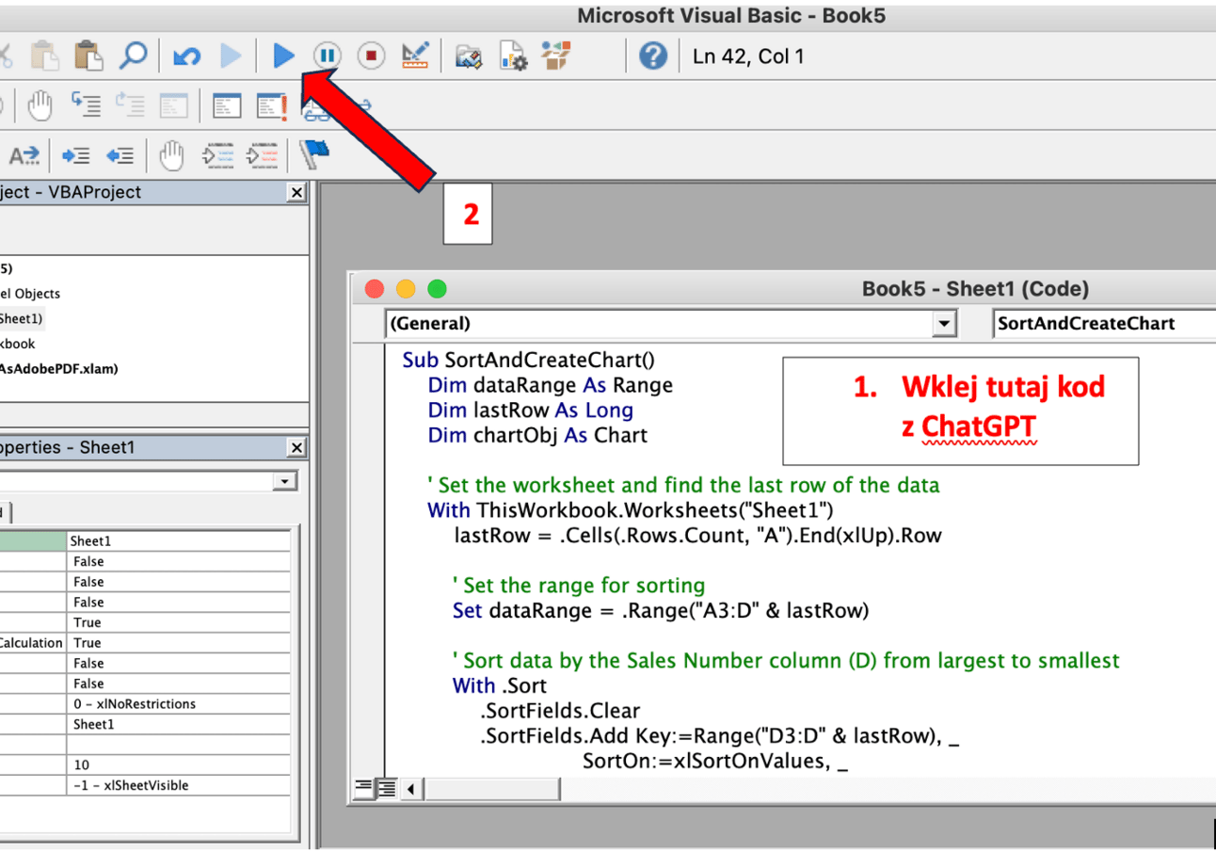Click the 'Book5 - Sheet1 (Code)' title bar
The width and height of the screenshot is (1216, 853).
click(x=975, y=289)
